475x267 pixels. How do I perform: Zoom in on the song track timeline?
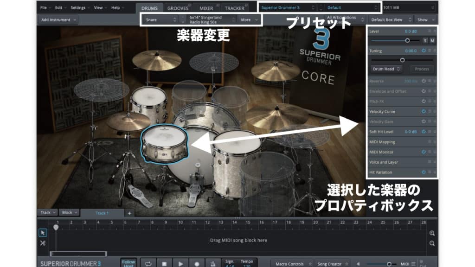pyautogui.click(x=432, y=233)
